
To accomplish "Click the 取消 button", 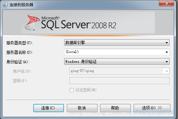I will (x=82, y=108).
